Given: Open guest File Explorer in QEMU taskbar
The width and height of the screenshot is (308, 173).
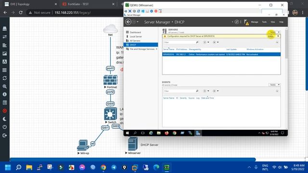Looking at the screenshot, I should [159, 133].
